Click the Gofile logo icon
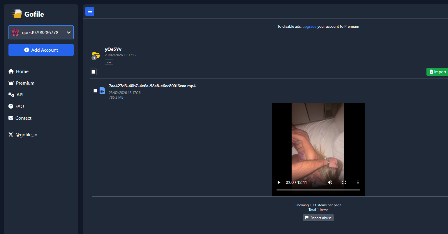Viewport: 448px width, 234px height. click(16, 14)
